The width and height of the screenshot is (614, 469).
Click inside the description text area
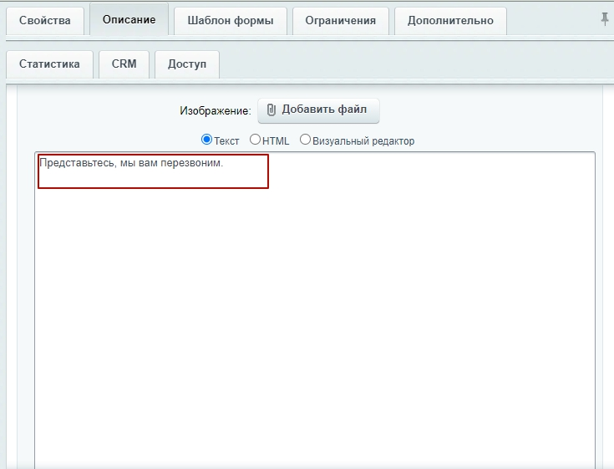(x=315, y=309)
